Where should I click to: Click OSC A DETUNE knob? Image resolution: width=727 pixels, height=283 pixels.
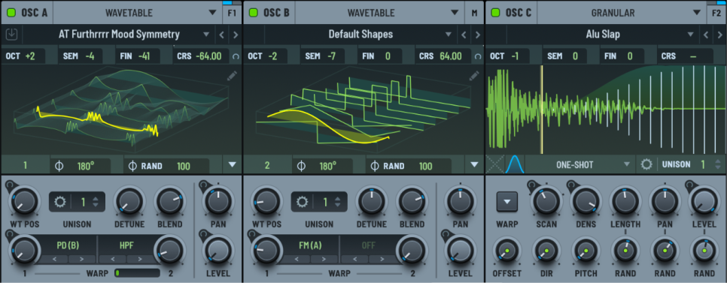pyautogui.click(x=129, y=202)
